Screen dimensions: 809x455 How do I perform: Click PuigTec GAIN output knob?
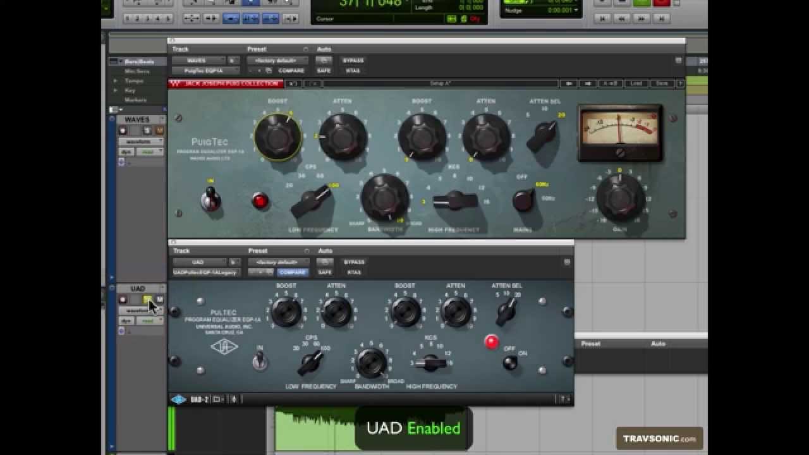click(620, 198)
